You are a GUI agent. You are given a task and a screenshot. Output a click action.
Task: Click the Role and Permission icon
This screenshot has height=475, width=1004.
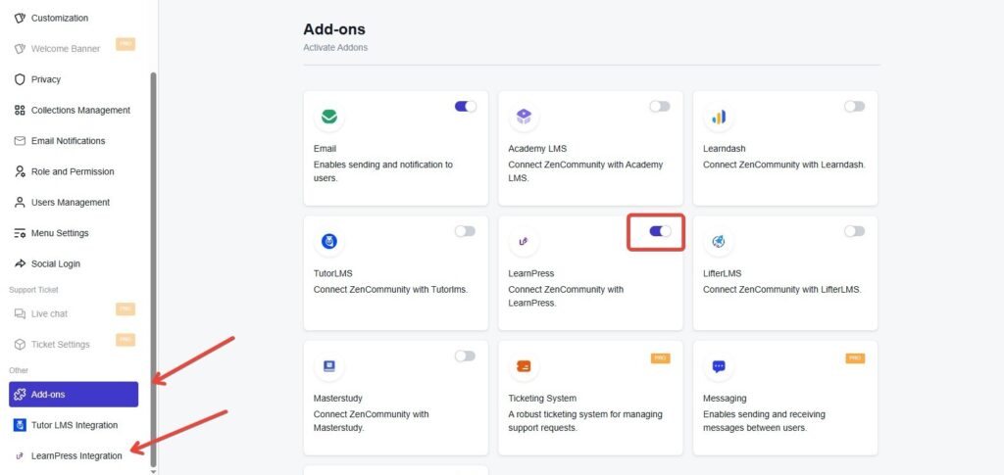20,171
